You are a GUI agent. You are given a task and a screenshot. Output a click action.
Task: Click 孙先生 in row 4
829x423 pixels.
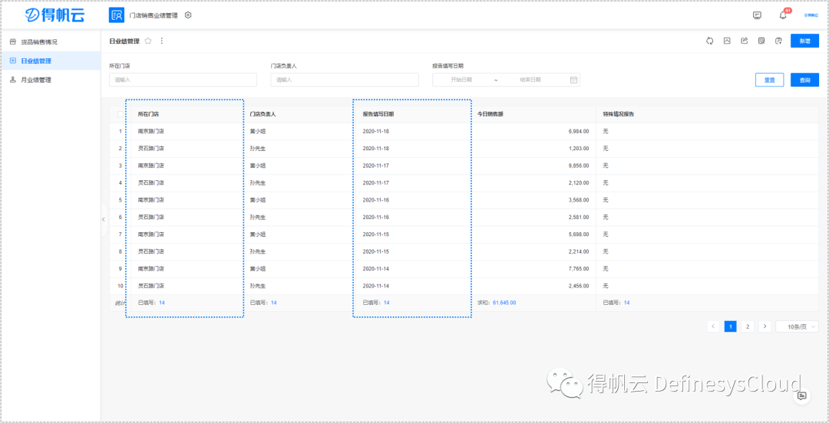point(257,182)
